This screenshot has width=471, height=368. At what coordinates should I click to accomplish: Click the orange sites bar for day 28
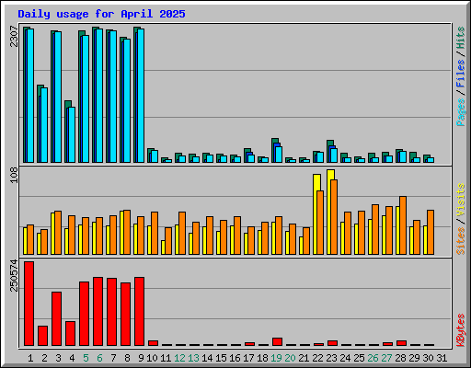coord(403,225)
